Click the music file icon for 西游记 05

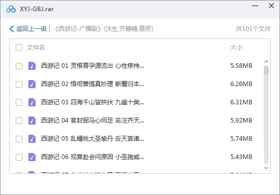(x=32, y=139)
